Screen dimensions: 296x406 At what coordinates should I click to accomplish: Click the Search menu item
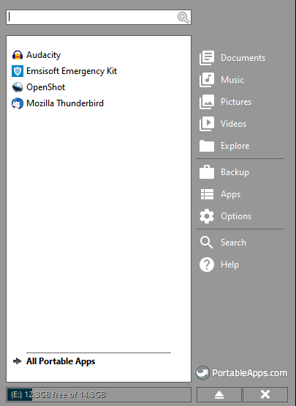point(223,243)
